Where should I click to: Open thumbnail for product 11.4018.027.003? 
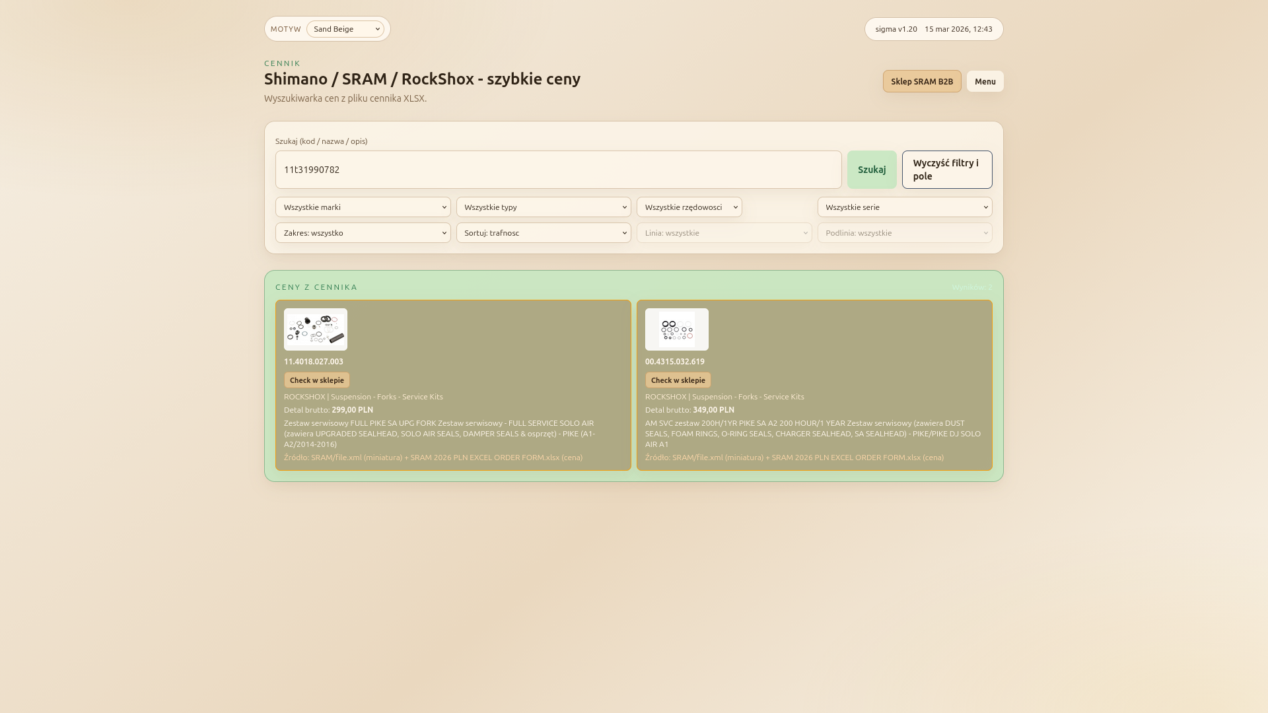click(x=316, y=329)
